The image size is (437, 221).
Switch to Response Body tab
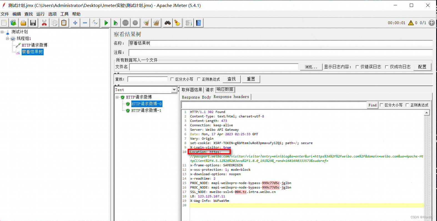(196, 97)
